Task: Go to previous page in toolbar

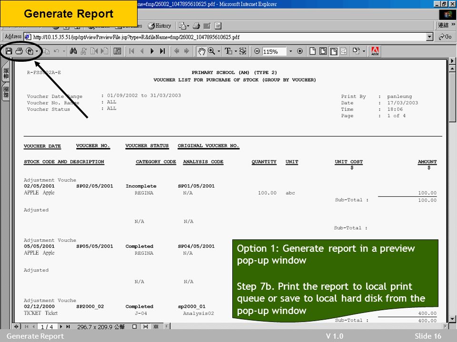Action: click(x=142, y=51)
